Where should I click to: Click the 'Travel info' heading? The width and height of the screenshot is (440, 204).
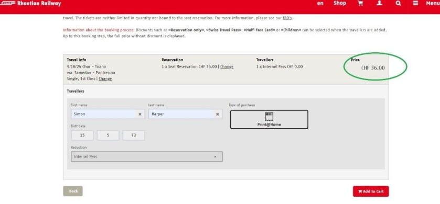(77, 60)
